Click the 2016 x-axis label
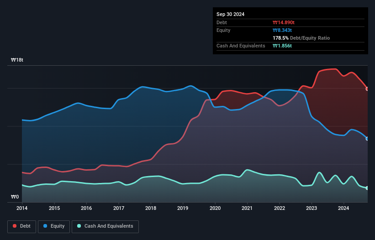Image resolution: width=375 pixels, height=240 pixels. pos(86,208)
